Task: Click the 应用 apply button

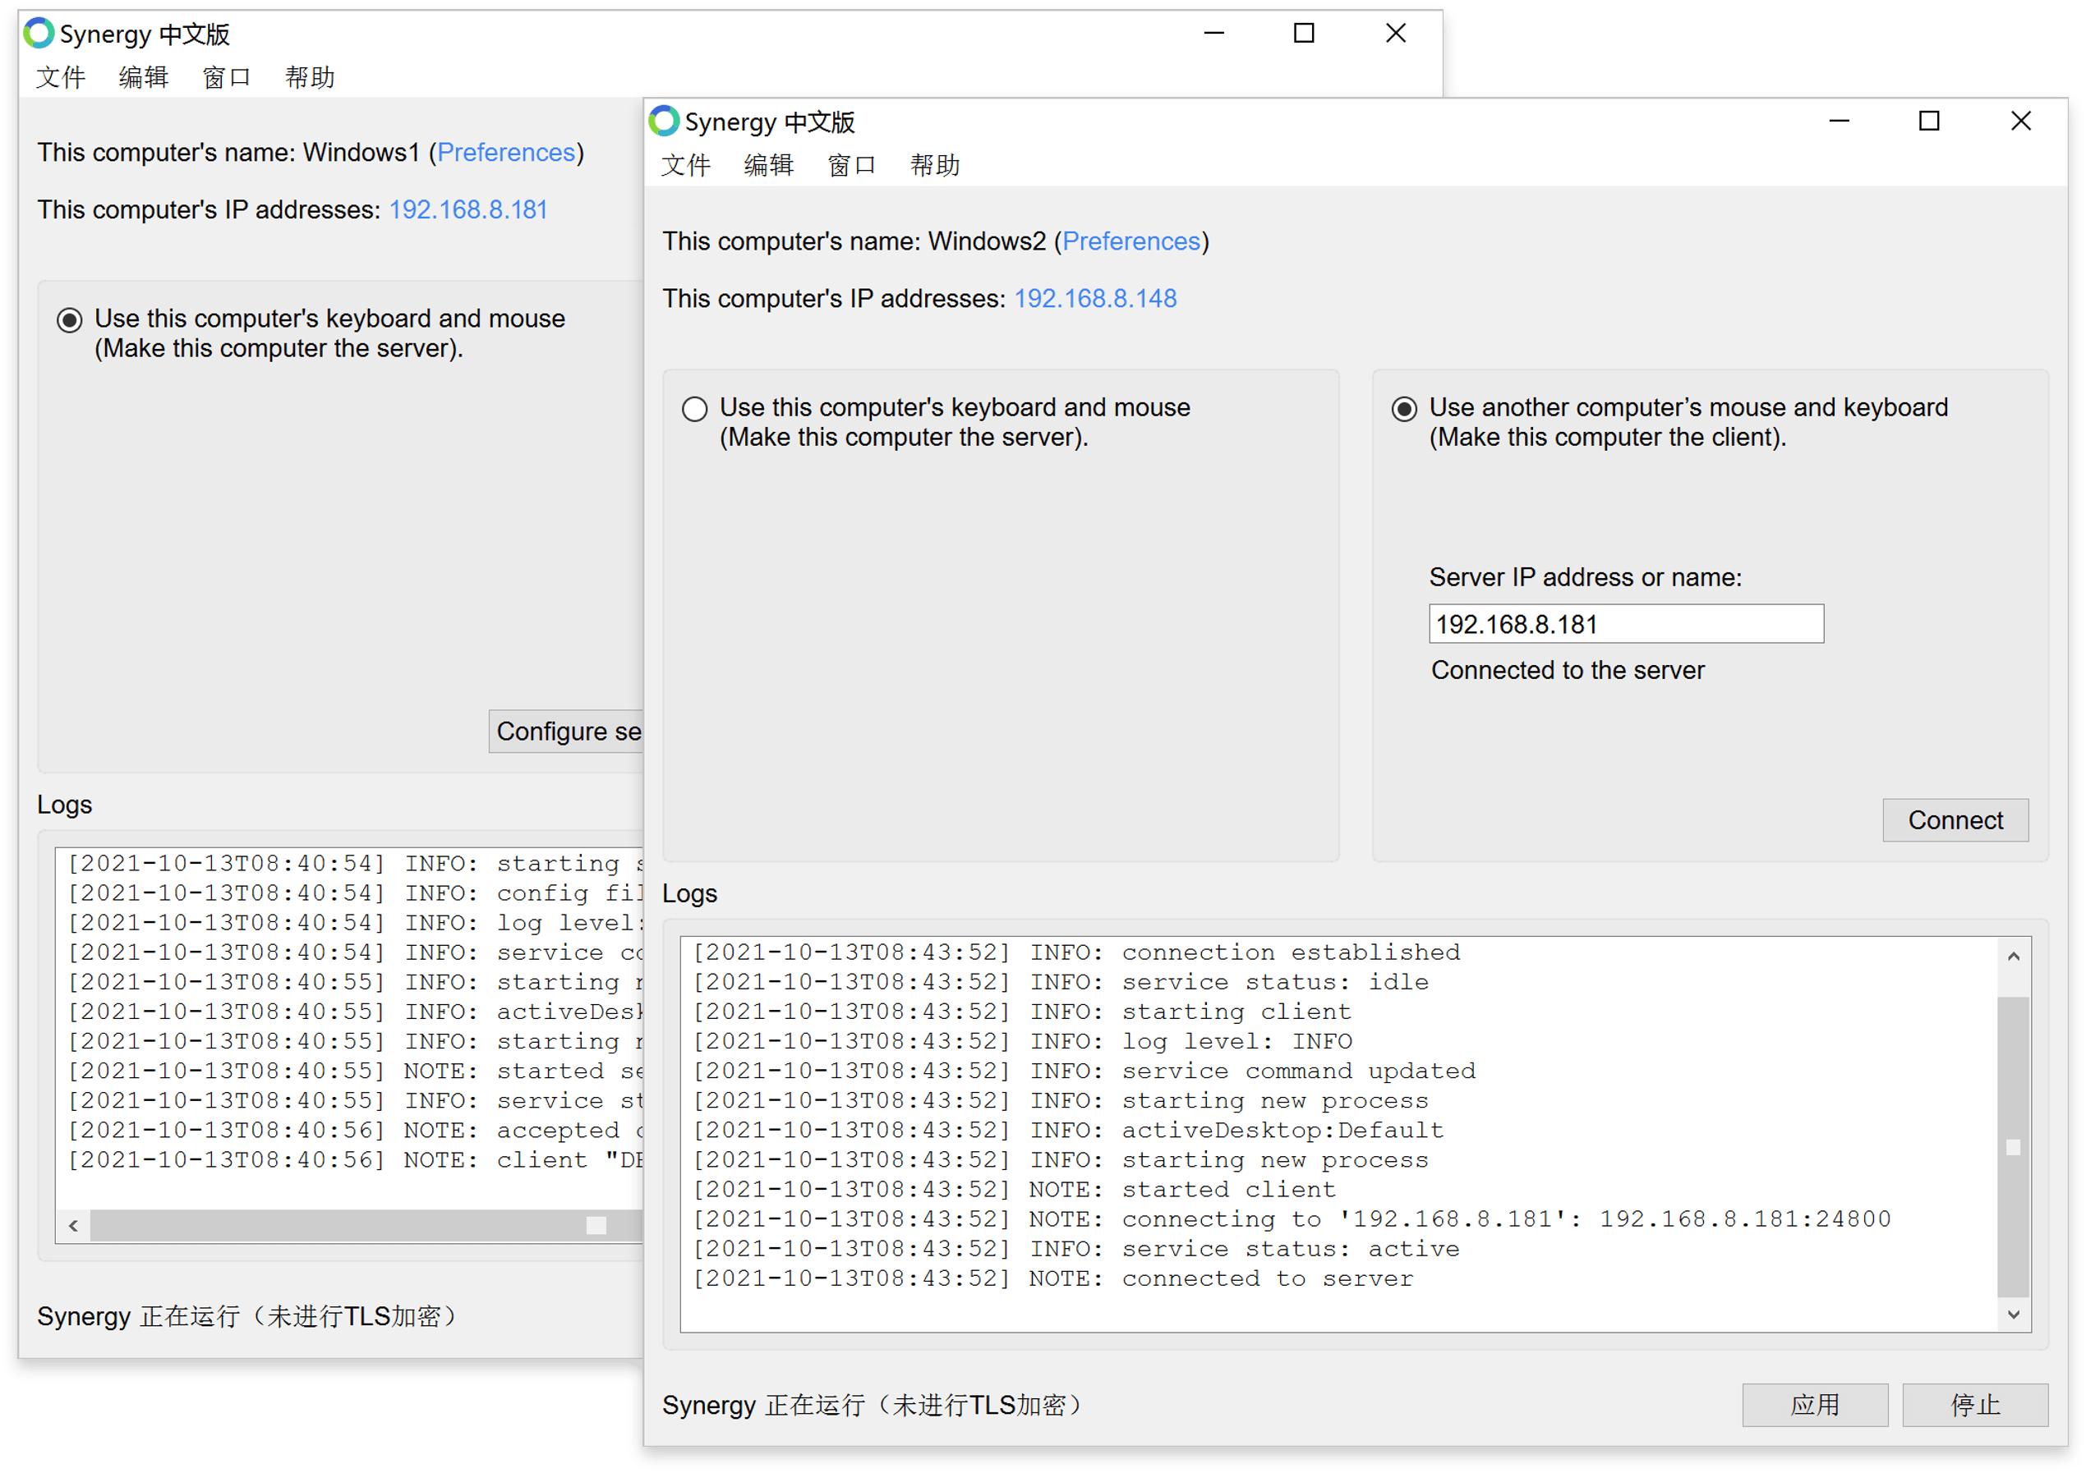Action: [x=1815, y=1405]
